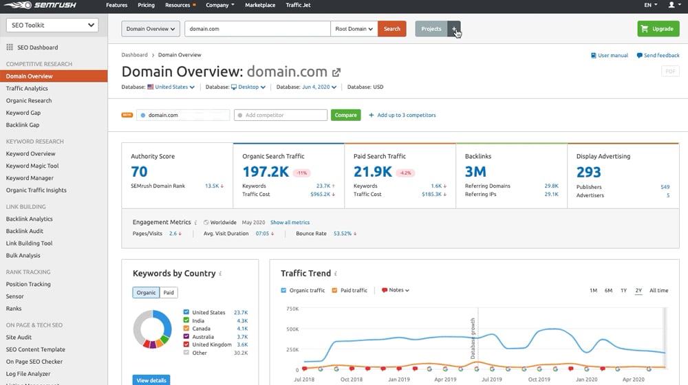This screenshot has width=688, height=385.
Task: Click the plus icon before Add competitors
Action: (372, 115)
